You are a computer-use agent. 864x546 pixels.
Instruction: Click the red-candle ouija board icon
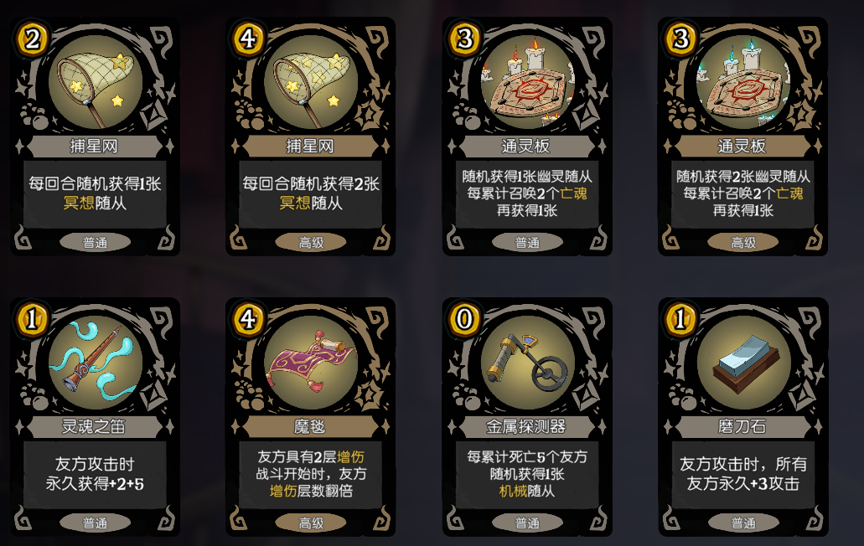click(527, 84)
